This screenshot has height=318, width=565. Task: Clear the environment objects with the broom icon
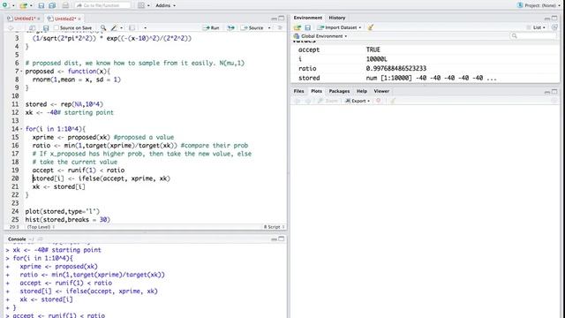pos(371,27)
